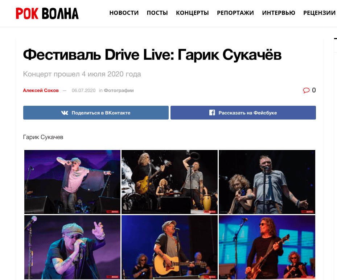Screen dimensions: 337x280
Task: Click Рассказать на Фейсбуке button
Action: (243, 113)
